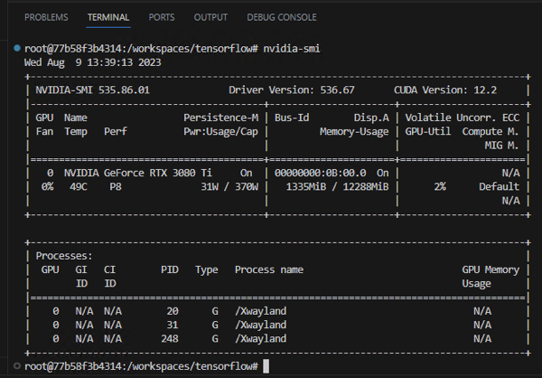Viewport: 542px width, 378px height.
Task: Click the 'GPU Memory' column header
Action: click(x=491, y=269)
